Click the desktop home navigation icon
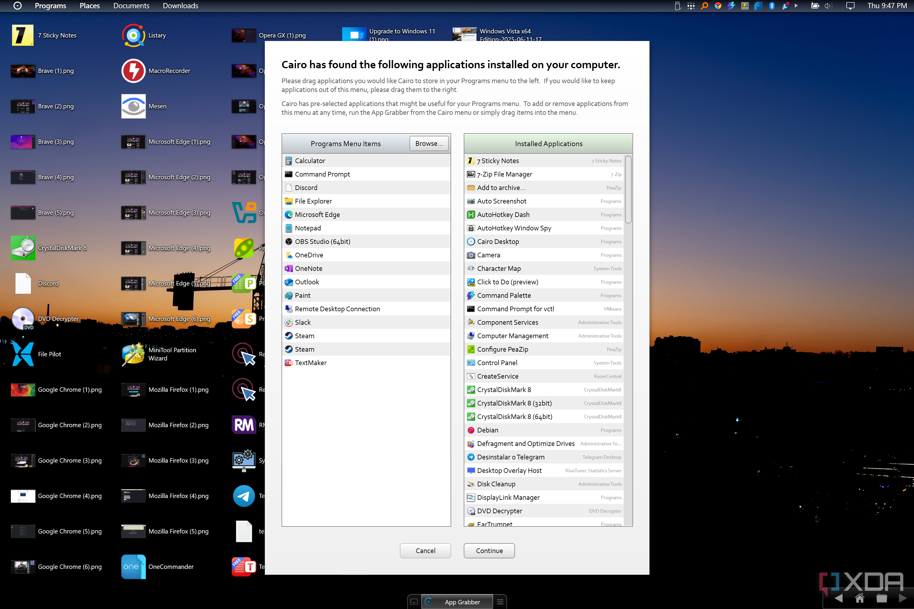914x609 pixels. click(860, 598)
